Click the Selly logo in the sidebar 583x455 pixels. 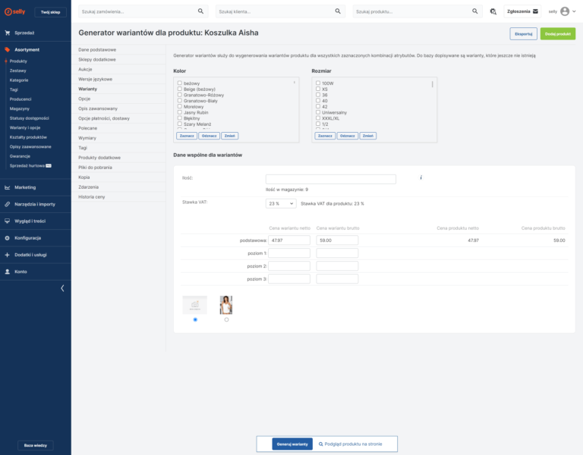15,12
